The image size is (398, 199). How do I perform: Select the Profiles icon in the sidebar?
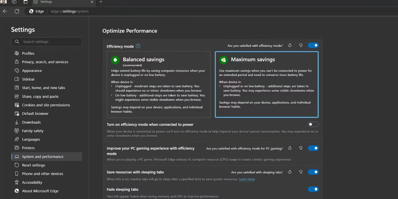(x=17, y=53)
